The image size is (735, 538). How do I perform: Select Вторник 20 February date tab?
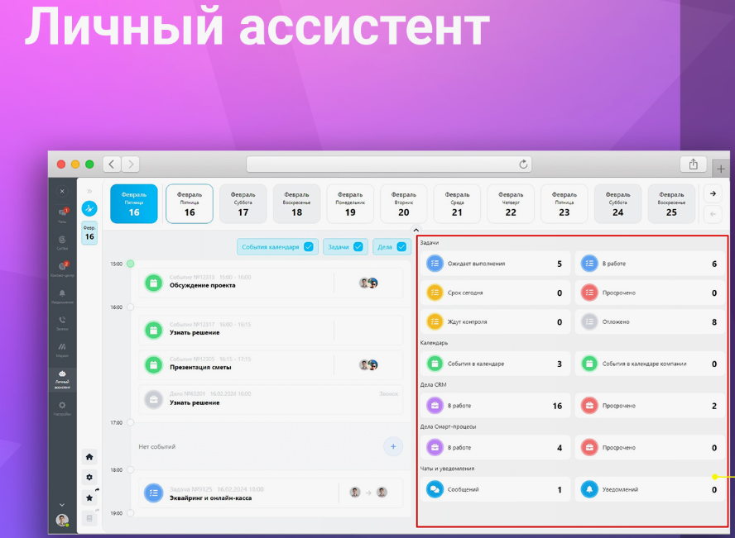click(403, 204)
